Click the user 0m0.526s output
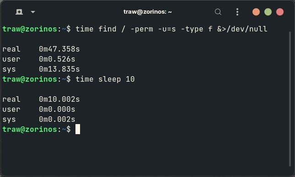 39,59
